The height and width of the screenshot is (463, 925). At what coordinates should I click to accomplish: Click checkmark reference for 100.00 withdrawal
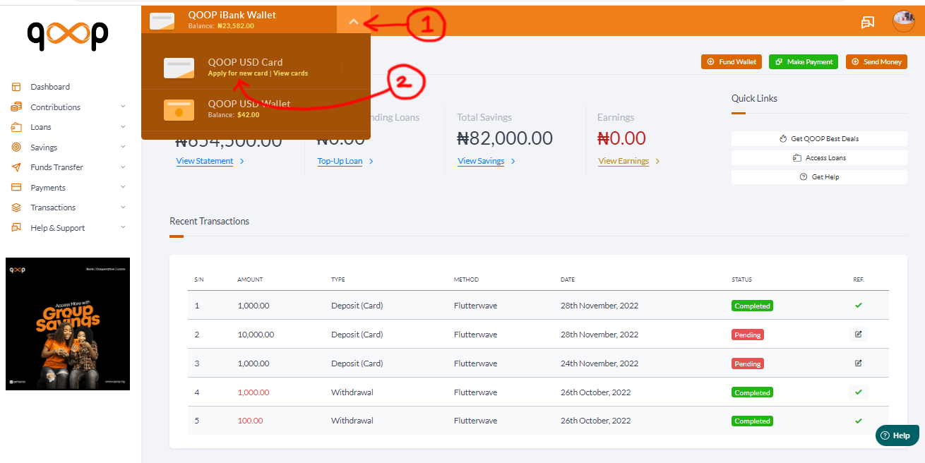point(858,421)
